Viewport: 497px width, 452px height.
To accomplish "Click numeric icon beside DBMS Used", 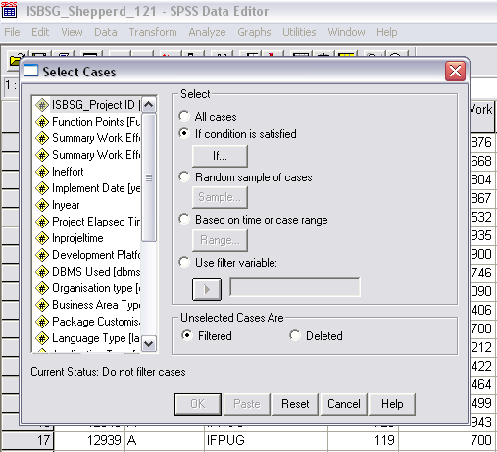I will tap(42, 272).
